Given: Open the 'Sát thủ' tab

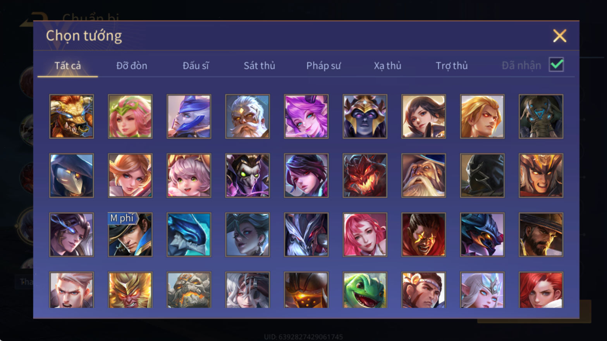Looking at the screenshot, I should (x=260, y=66).
